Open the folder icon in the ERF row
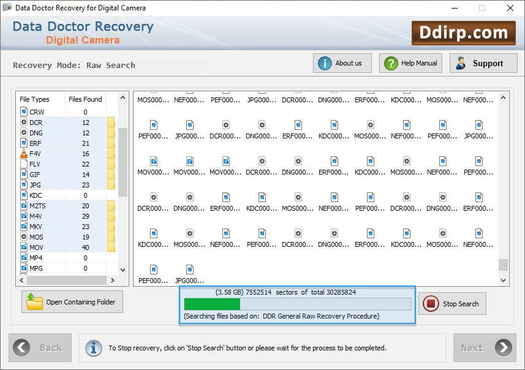 111,143
